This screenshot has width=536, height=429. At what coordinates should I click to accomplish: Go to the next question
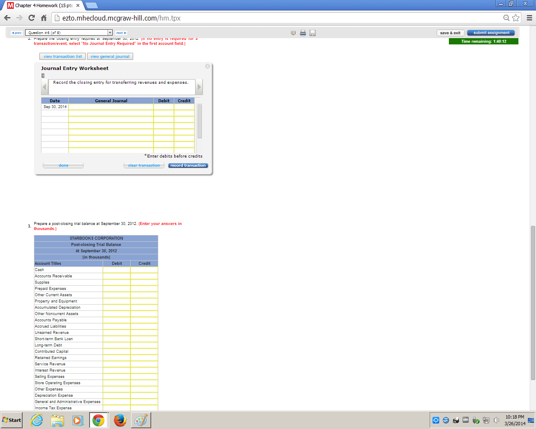coord(121,33)
